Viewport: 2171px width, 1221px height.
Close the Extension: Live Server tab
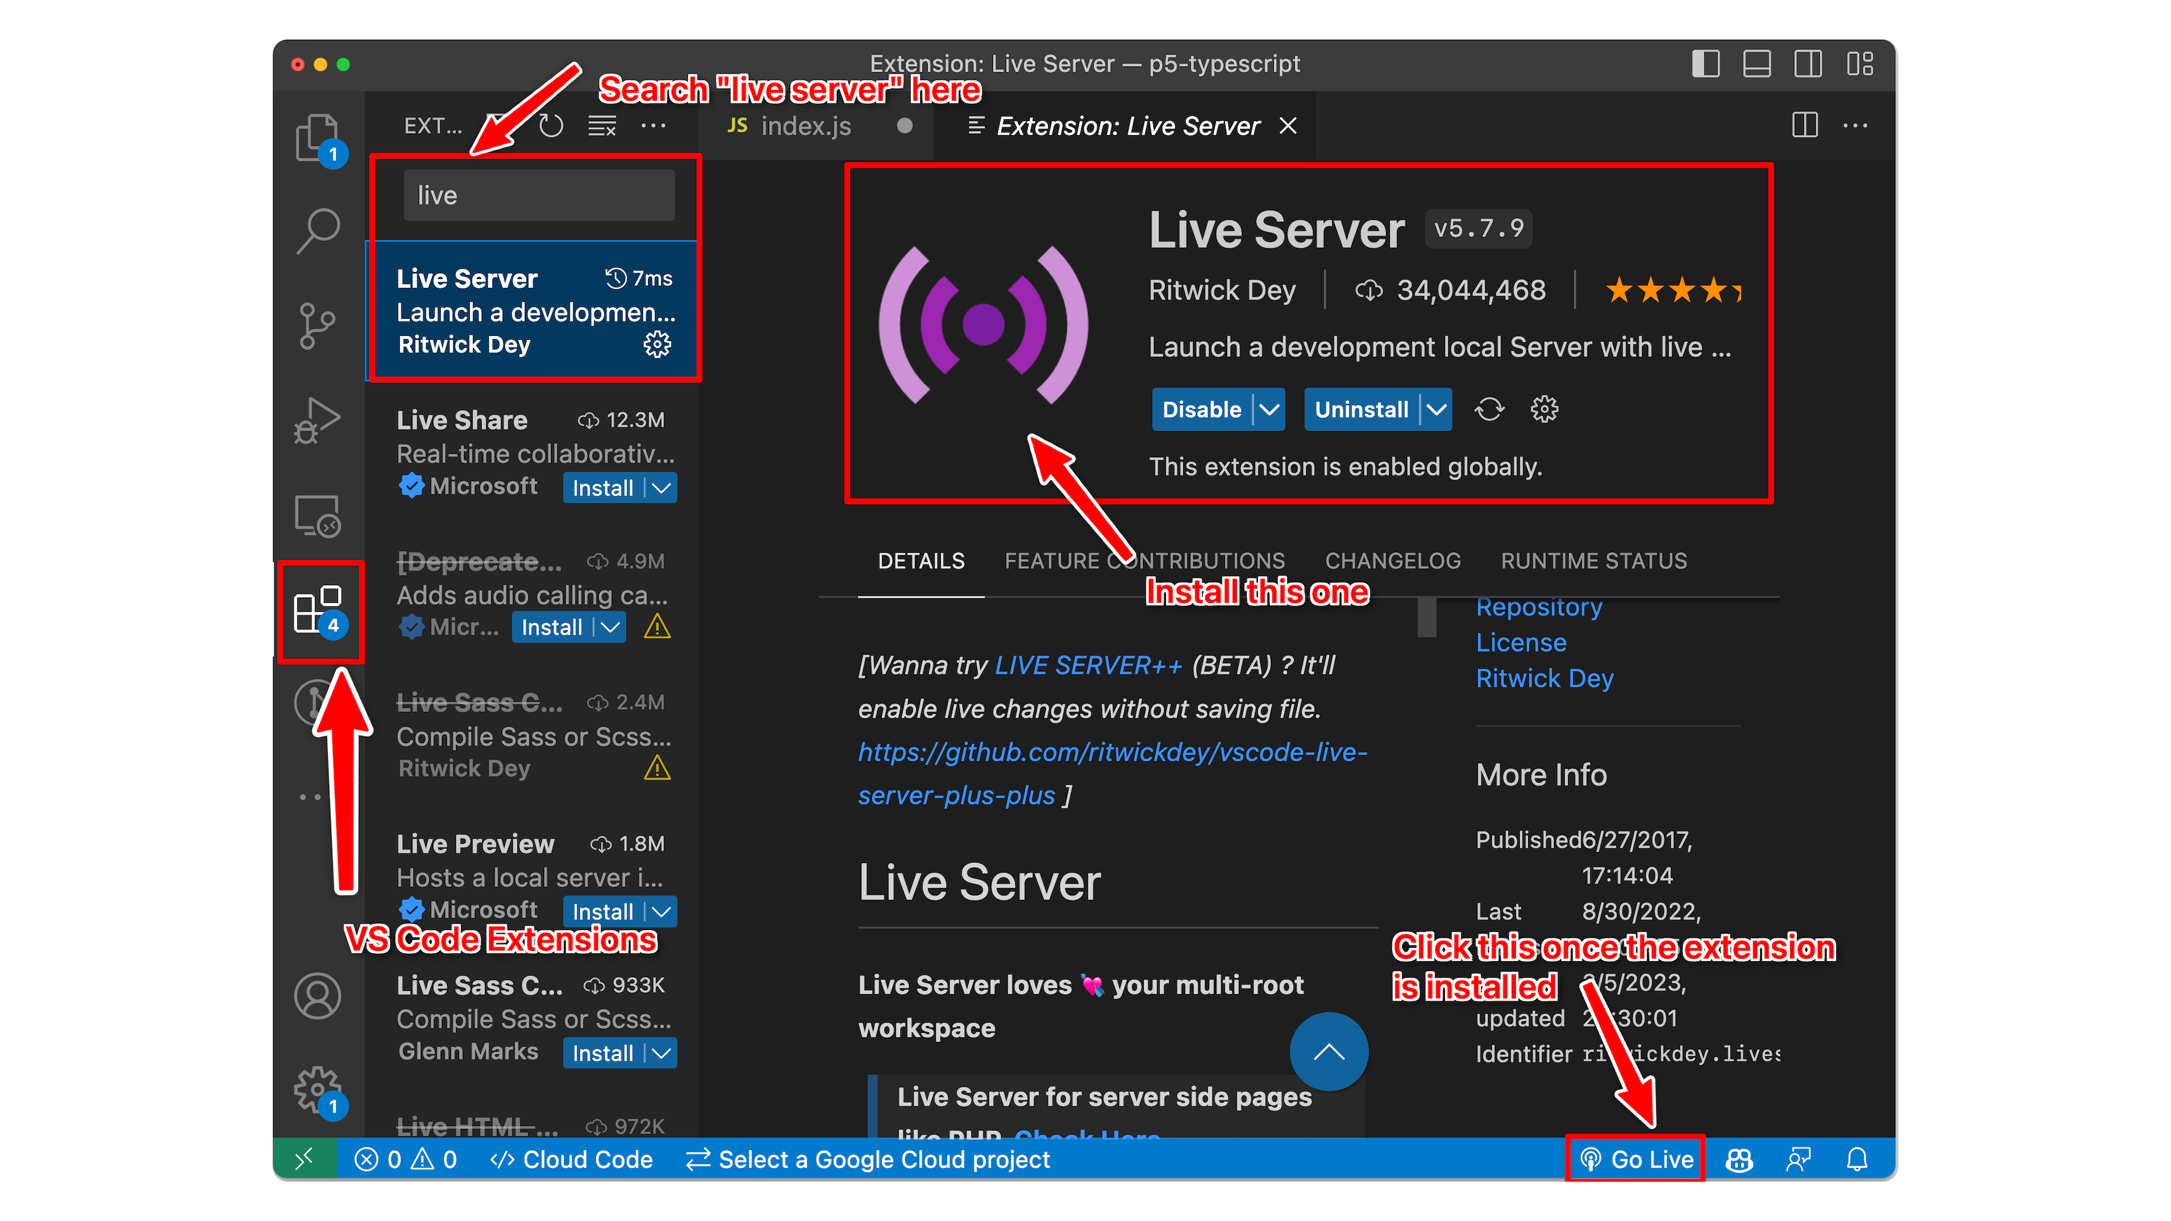click(x=1288, y=126)
